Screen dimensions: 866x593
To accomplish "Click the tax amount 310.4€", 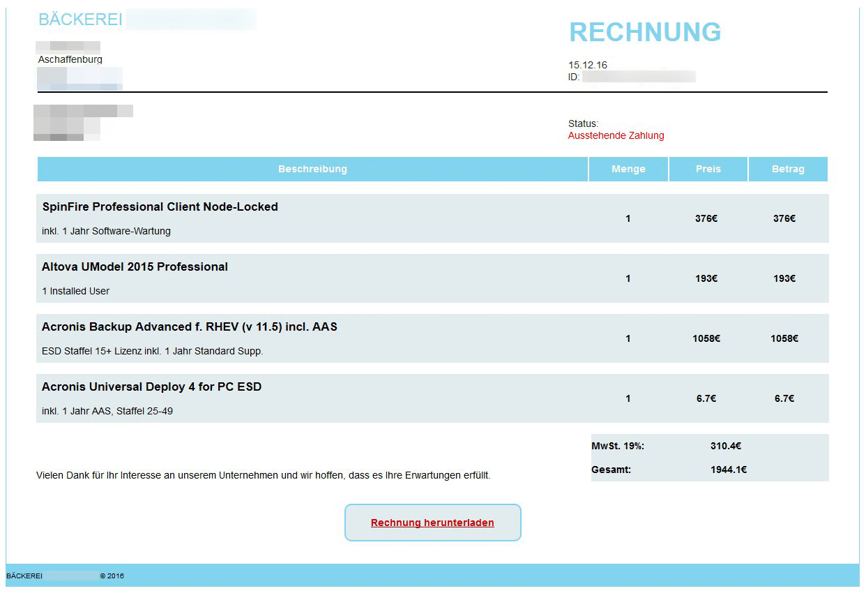I will (x=726, y=446).
